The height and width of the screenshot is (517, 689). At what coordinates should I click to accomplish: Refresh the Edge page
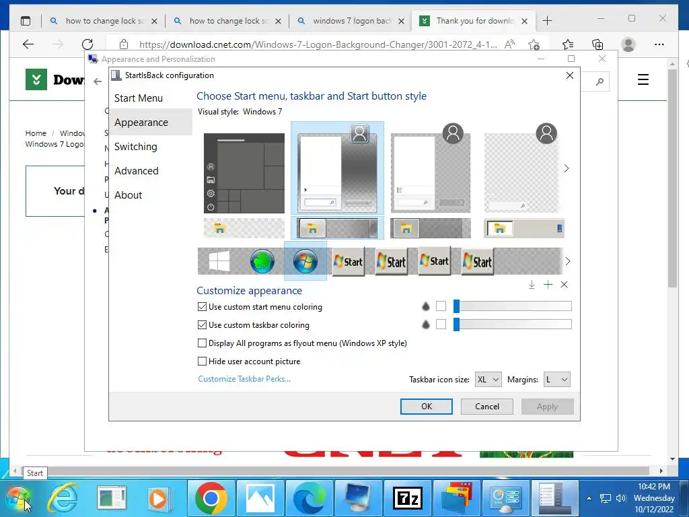point(87,44)
